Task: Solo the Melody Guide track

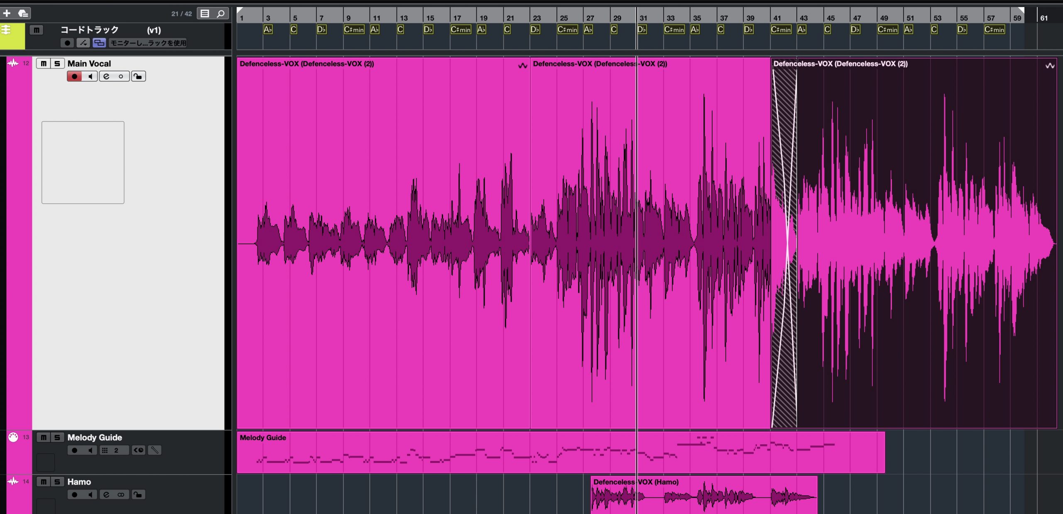Action: (57, 437)
